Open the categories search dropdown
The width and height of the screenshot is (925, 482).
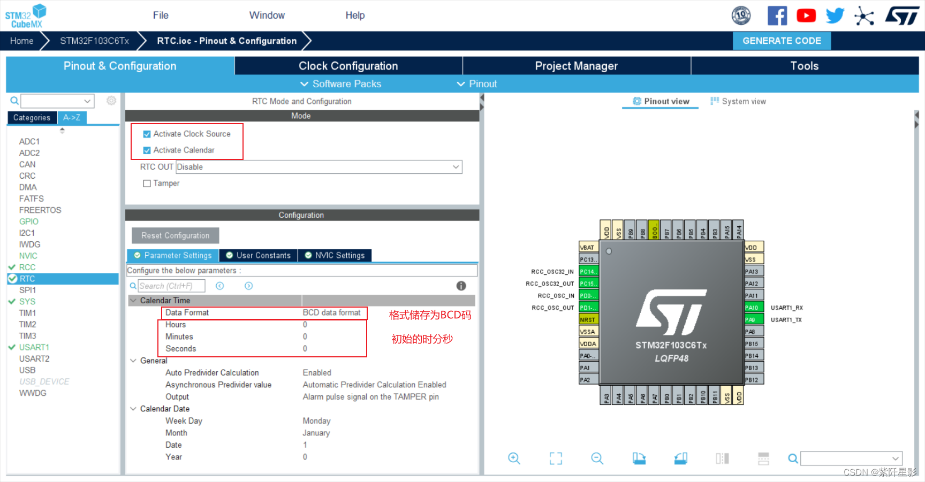87,101
